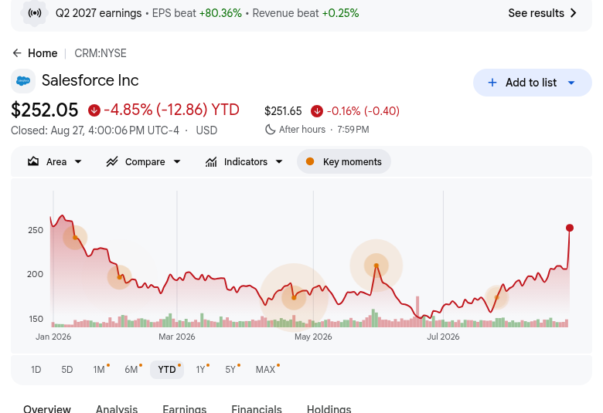Image resolution: width=603 pixels, height=413 pixels.
Task: Click the tall red volume bar before Jul 2026
Action: pos(417,312)
